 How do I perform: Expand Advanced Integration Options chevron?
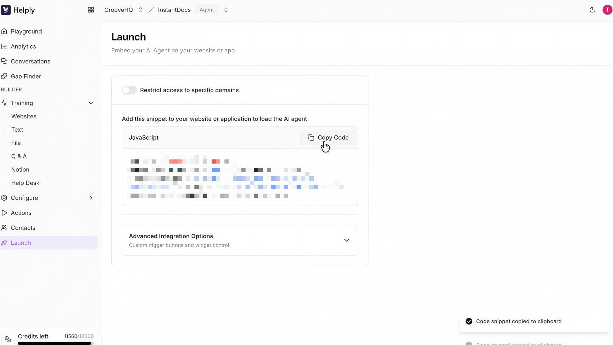(346, 240)
